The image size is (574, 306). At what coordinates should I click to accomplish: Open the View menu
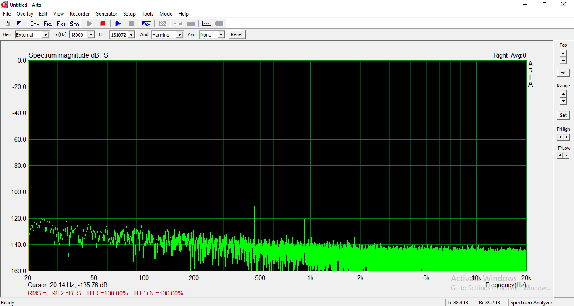58,14
